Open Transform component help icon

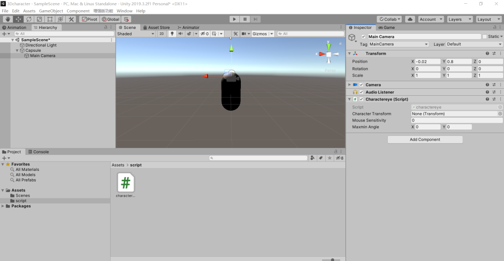[487, 54]
